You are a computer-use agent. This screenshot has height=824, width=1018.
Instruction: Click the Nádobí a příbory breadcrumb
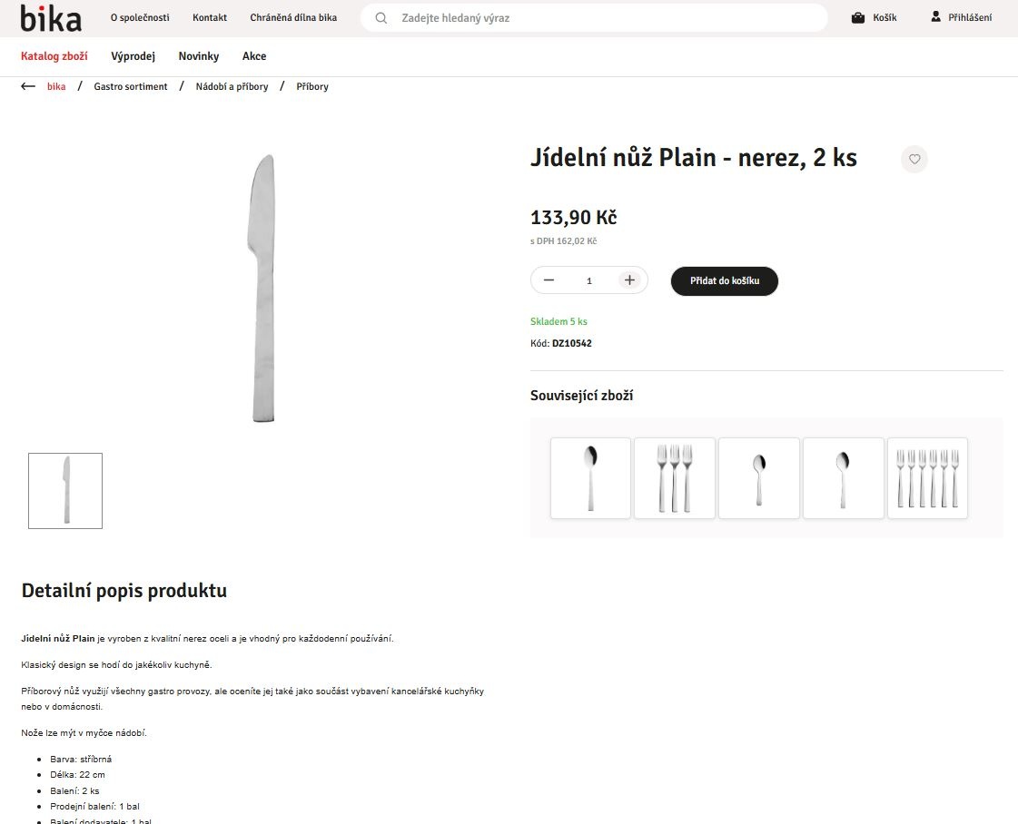coord(232,86)
